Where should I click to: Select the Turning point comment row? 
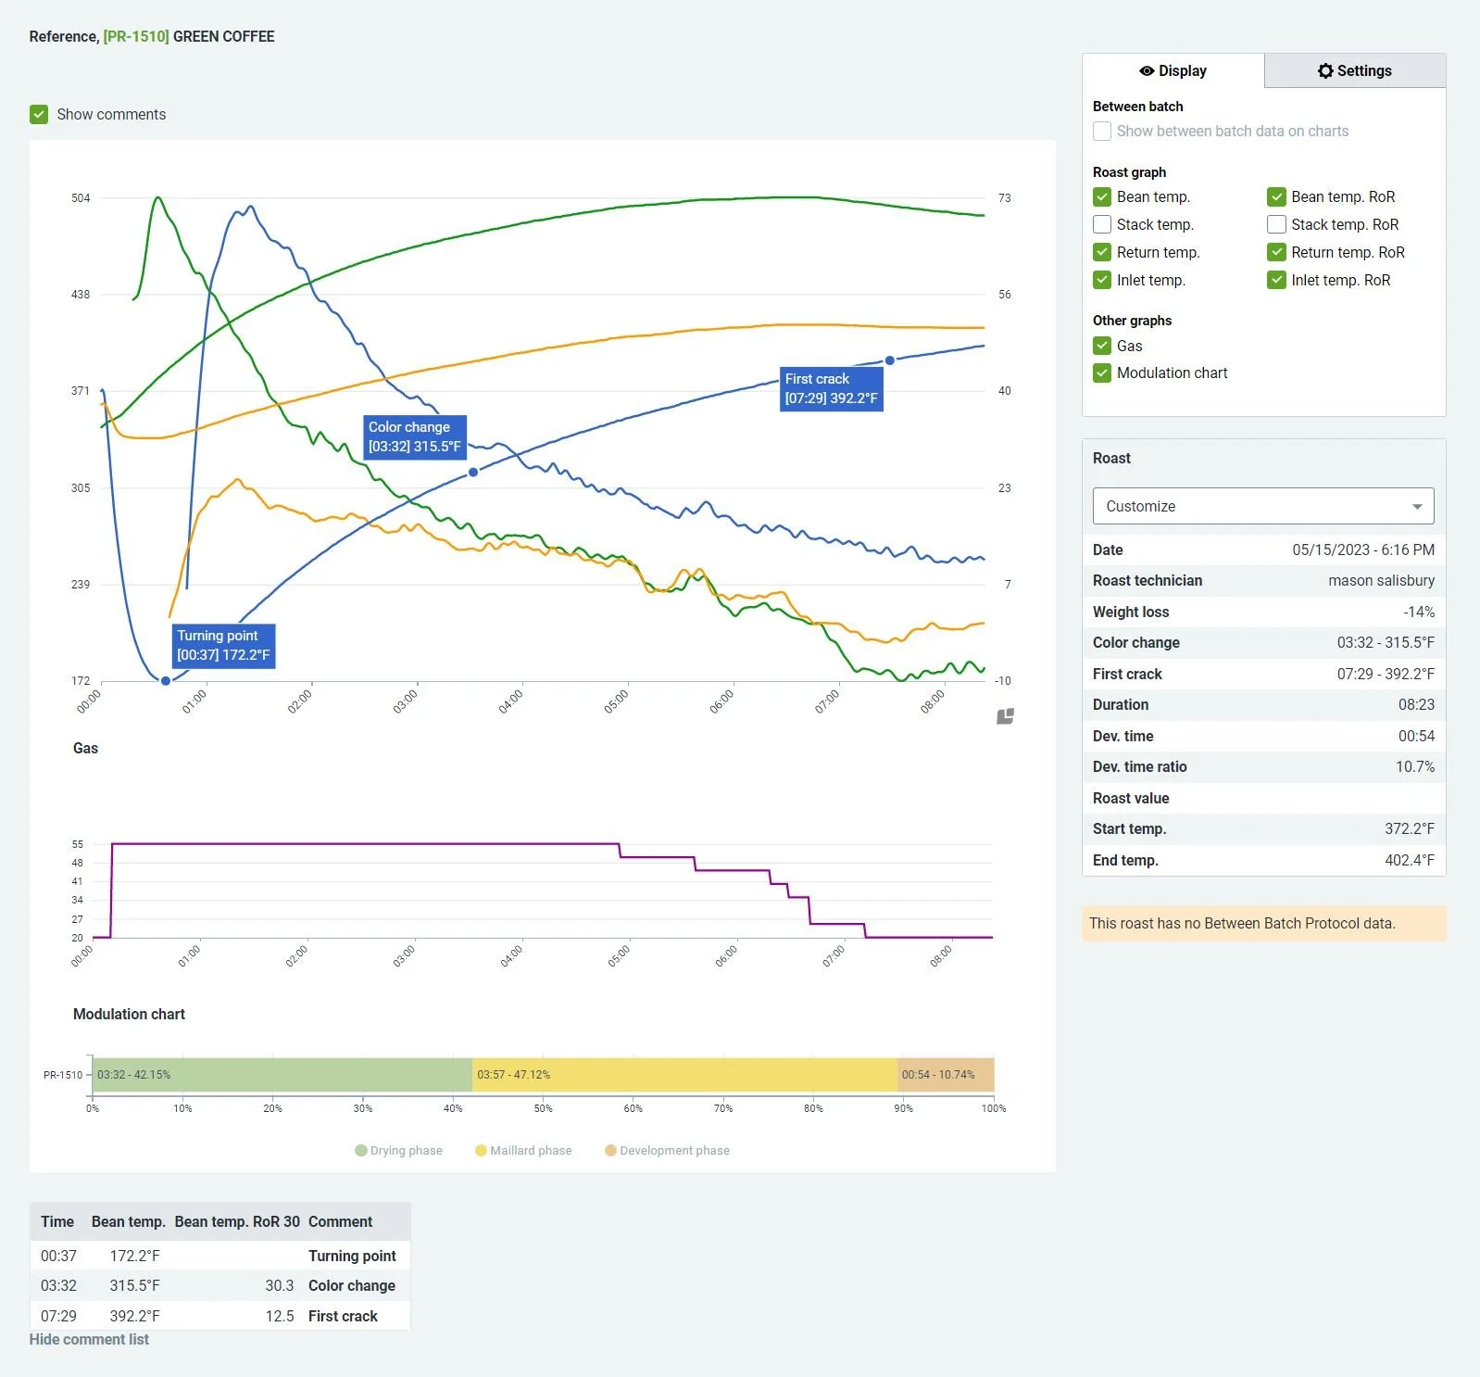(x=219, y=1256)
